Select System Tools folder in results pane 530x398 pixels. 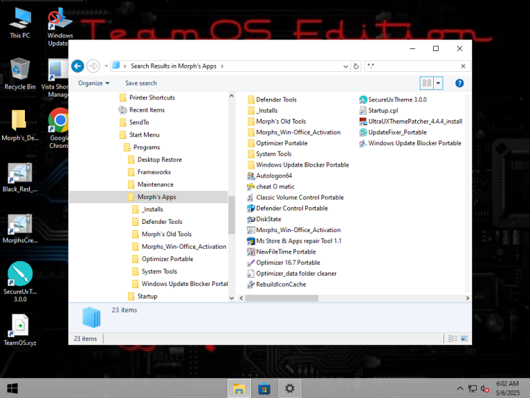click(x=269, y=154)
